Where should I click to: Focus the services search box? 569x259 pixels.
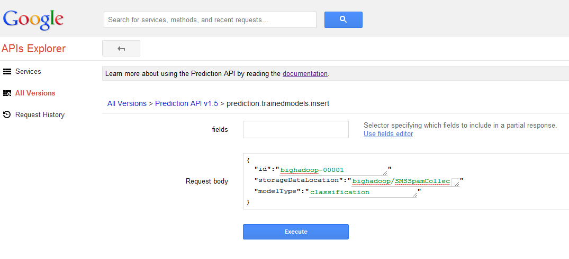coord(210,20)
